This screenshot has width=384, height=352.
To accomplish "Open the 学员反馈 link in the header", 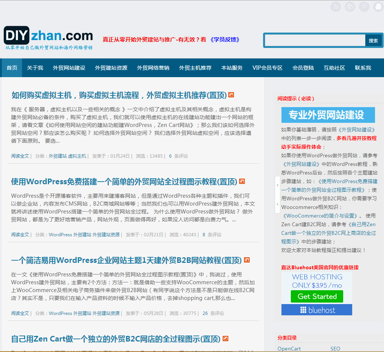I will tap(225, 40).
